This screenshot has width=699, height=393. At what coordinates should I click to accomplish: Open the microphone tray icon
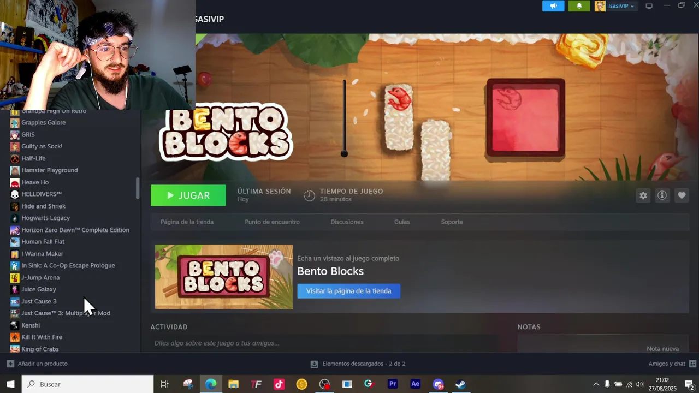[607, 384]
